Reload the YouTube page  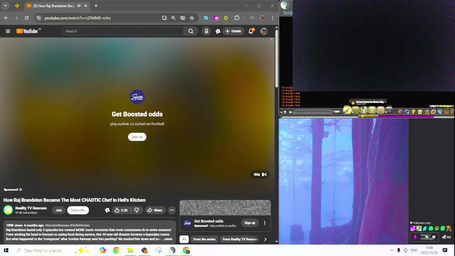tap(27, 18)
